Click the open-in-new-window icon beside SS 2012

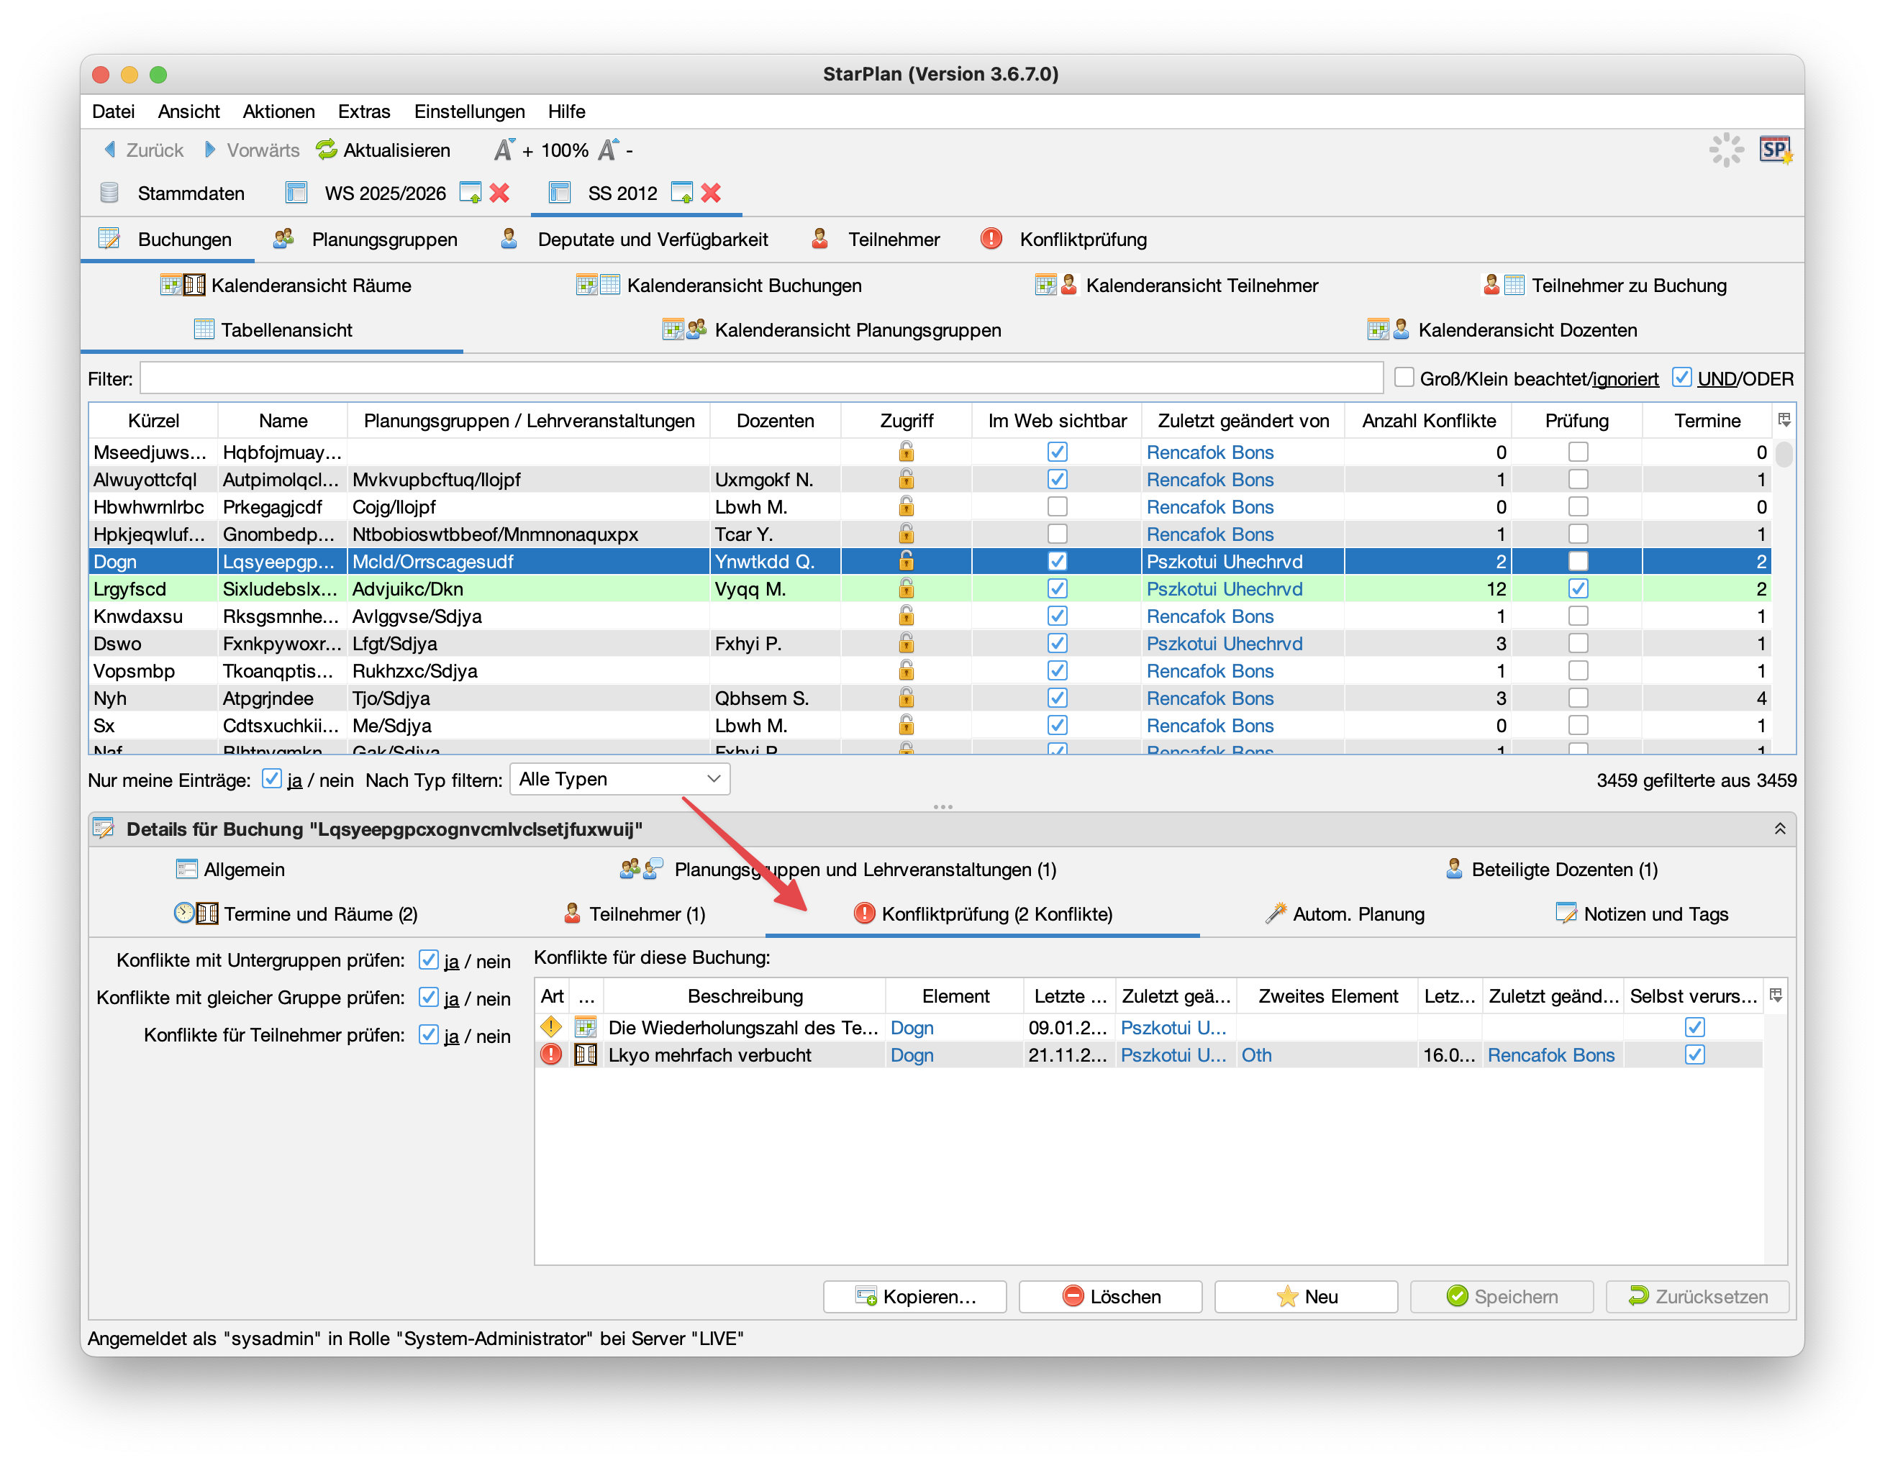point(681,192)
